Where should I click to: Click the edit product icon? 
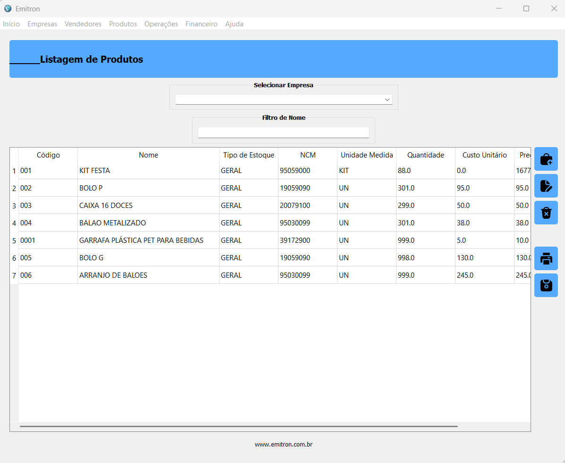(546, 186)
